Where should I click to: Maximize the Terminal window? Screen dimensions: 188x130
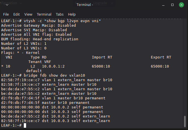172,5
